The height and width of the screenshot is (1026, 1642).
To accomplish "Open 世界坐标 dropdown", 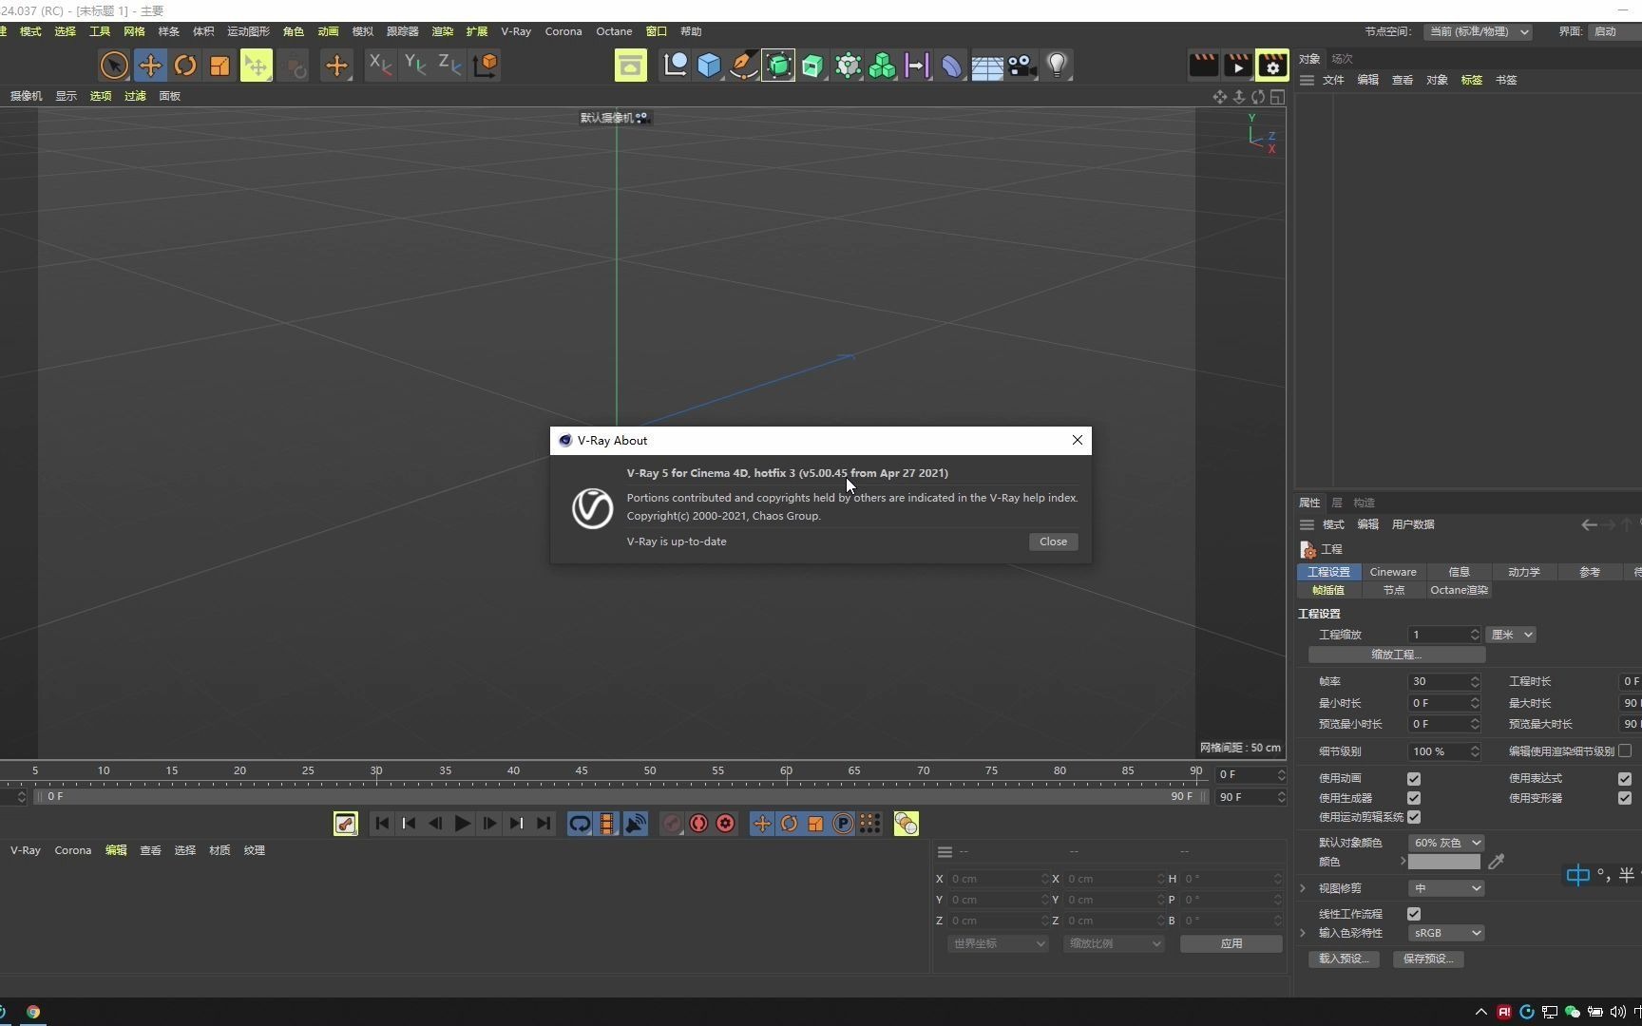I will 998,943.
